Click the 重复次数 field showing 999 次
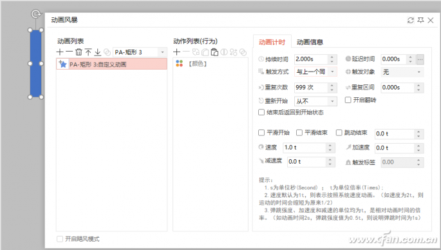Image resolution: width=441 pixels, height=250 pixels. pyautogui.click(x=311, y=88)
